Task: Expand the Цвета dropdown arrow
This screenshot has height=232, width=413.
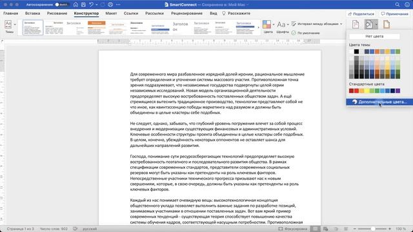Action: tap(274, 24)
